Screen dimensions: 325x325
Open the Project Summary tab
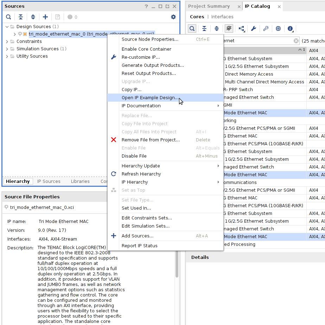209,6
